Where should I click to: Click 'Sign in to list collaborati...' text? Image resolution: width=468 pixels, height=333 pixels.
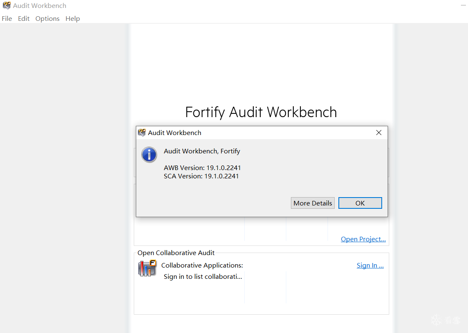(203, 277)
